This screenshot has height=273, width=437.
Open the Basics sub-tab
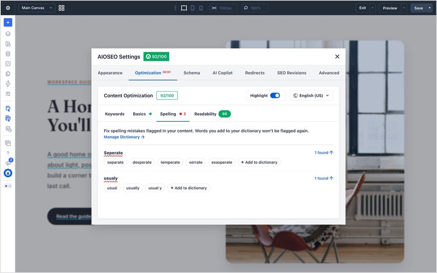coord(142,114)
